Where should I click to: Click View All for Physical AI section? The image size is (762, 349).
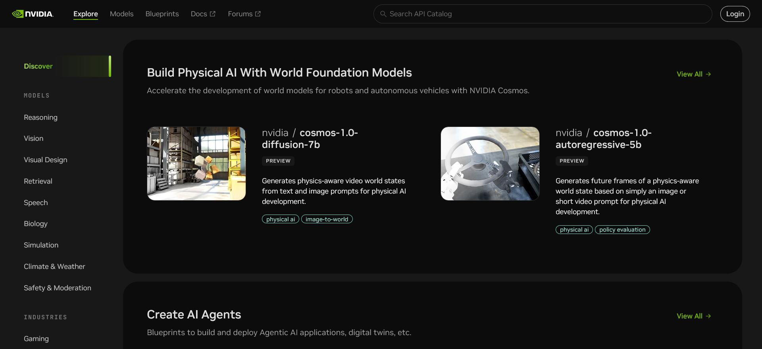(694, 74)
